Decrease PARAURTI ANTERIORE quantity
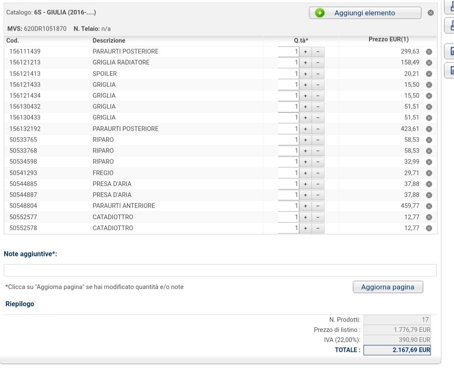Screen dimensions: 454x371 (318, 206)
